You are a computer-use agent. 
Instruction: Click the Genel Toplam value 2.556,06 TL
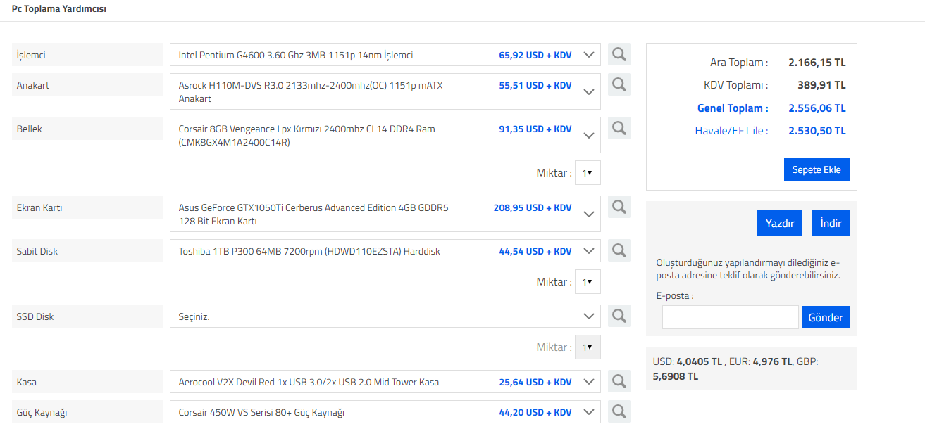817,108
